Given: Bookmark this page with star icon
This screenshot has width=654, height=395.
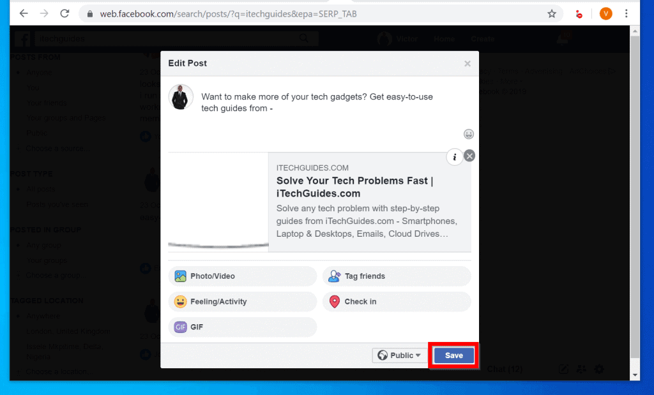Looking at the screenshot, I should [x=552, y=14].
